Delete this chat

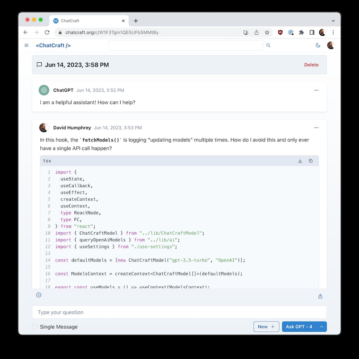(x=311, y=65)
